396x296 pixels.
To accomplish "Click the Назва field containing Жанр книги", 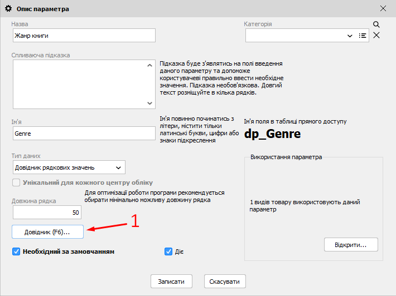I will (x=83, y=36).
